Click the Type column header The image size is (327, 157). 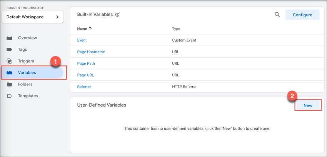[x=176, y=29]
